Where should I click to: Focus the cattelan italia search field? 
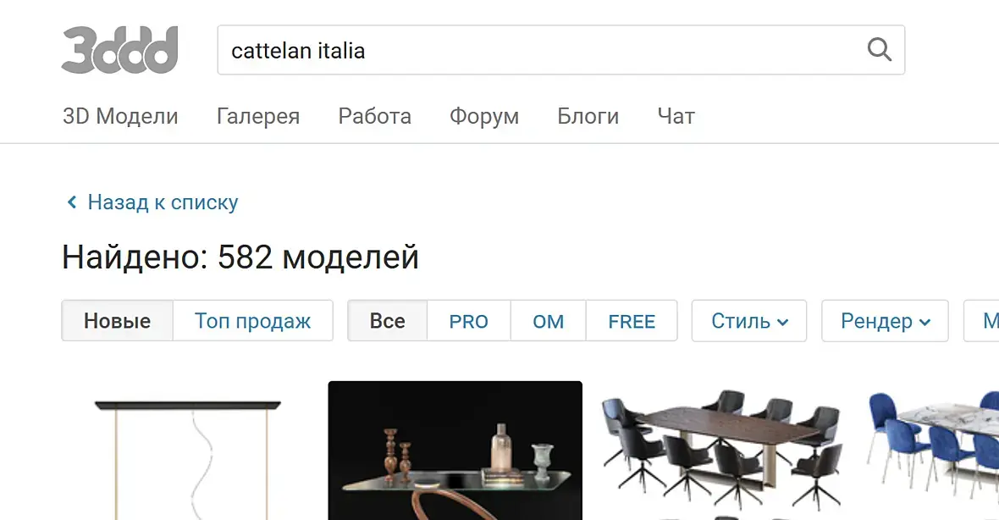tap(560, 50)
